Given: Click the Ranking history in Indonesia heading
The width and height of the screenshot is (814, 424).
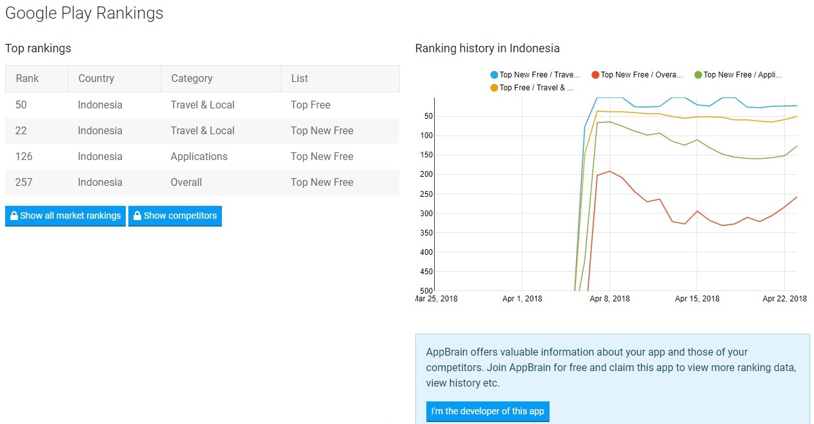Looking at the screenshot, I should (487, 48).
